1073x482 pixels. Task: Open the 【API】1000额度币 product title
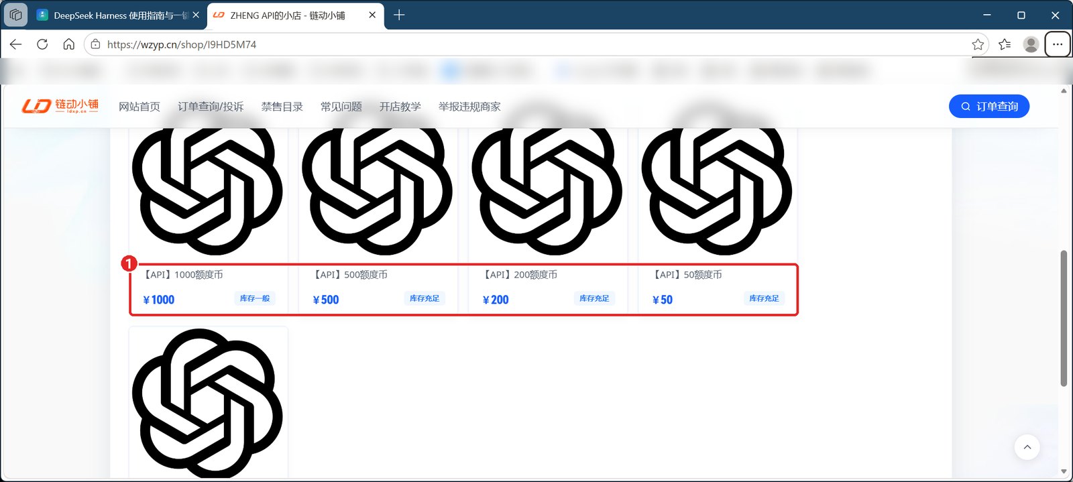182,275
